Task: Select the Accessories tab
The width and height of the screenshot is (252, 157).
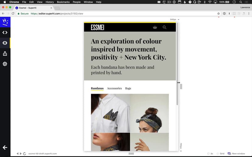Action: [114, 89]
